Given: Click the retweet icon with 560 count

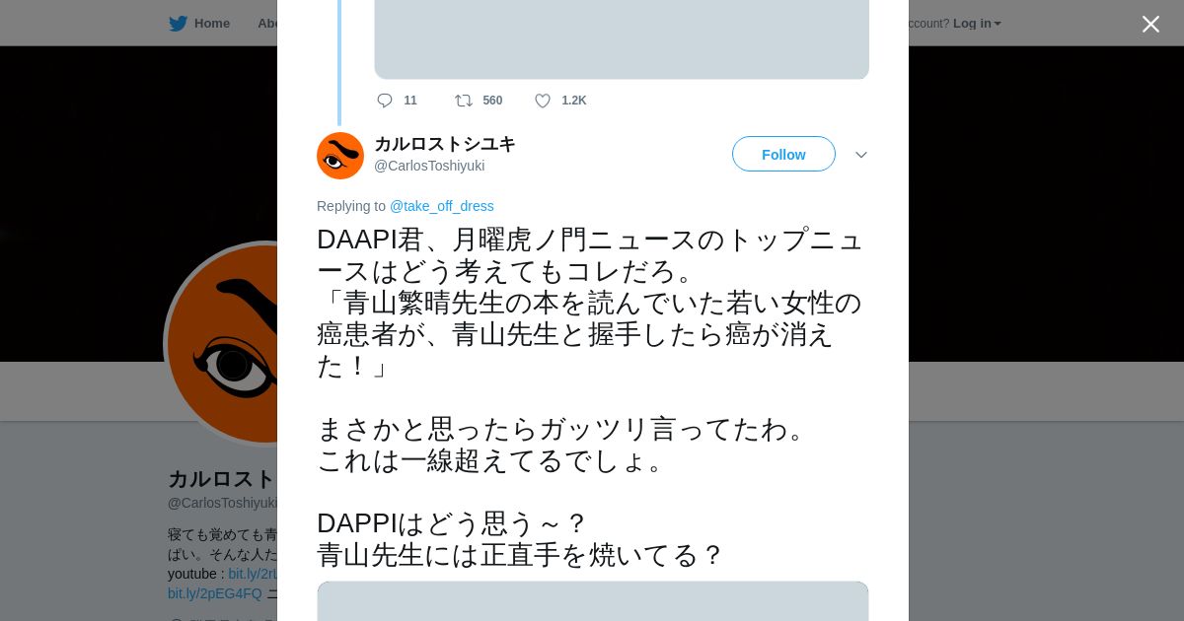Looking at the screenshot, I should coord(464,101).
